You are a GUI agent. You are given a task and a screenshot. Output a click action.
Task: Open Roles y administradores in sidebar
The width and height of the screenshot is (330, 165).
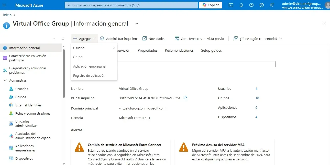33,113
